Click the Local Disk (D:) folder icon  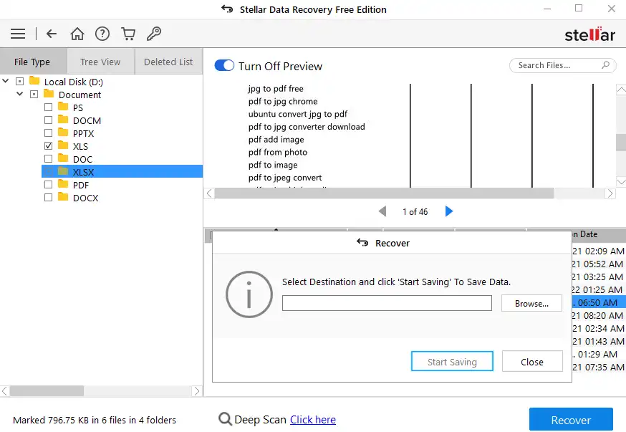34,81
